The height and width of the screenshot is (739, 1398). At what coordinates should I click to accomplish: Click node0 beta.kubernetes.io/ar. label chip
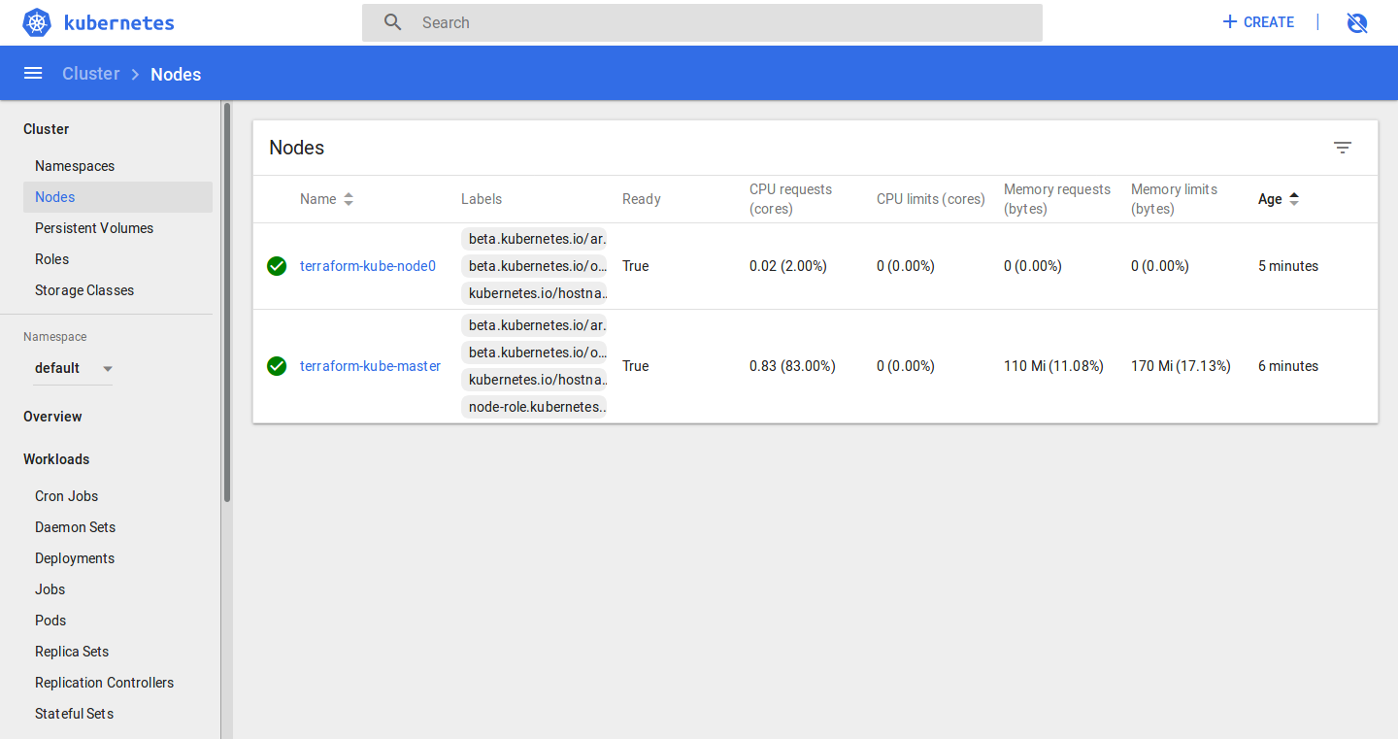click(x=534, y=239)
